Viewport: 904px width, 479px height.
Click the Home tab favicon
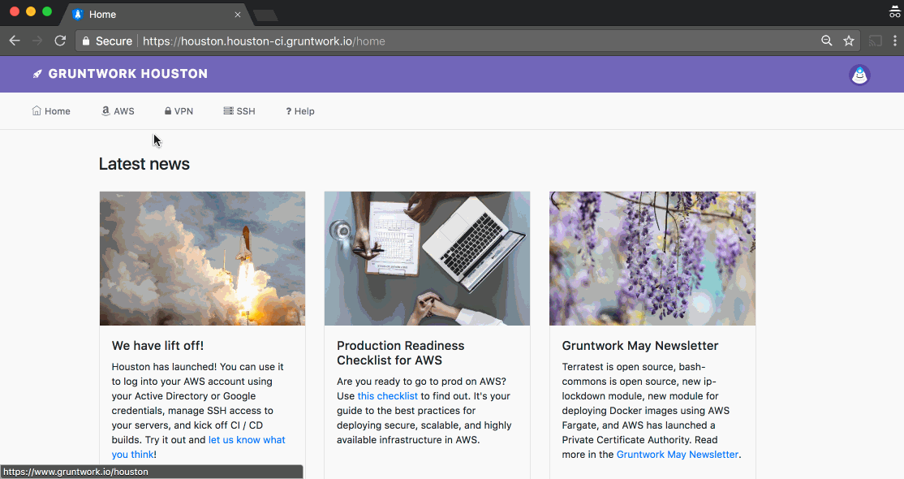coord(78,15)
